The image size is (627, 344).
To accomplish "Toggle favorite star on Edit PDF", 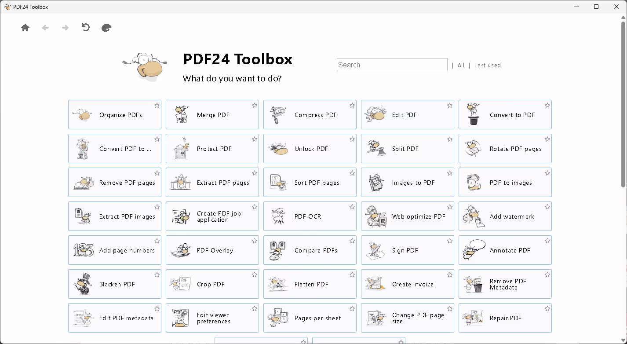I will coord(450,105).
